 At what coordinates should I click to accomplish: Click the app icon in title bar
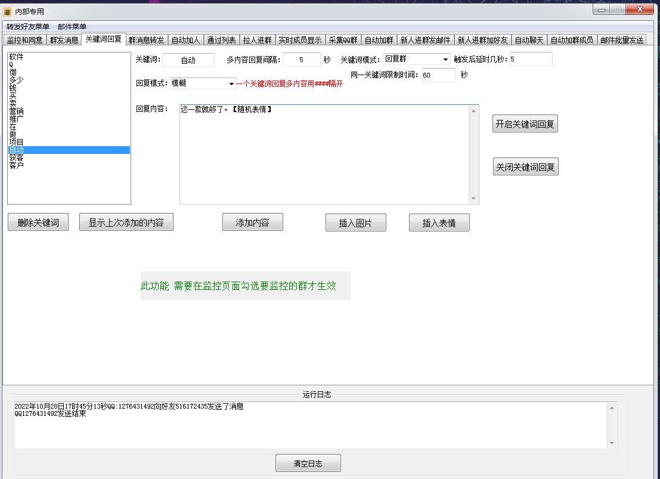(x=7, y=11)
